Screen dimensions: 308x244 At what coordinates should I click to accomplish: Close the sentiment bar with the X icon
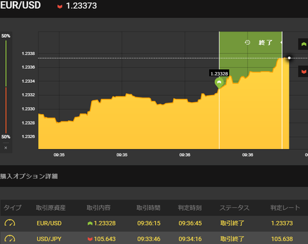pyautogui.click(x=6, y=148)
